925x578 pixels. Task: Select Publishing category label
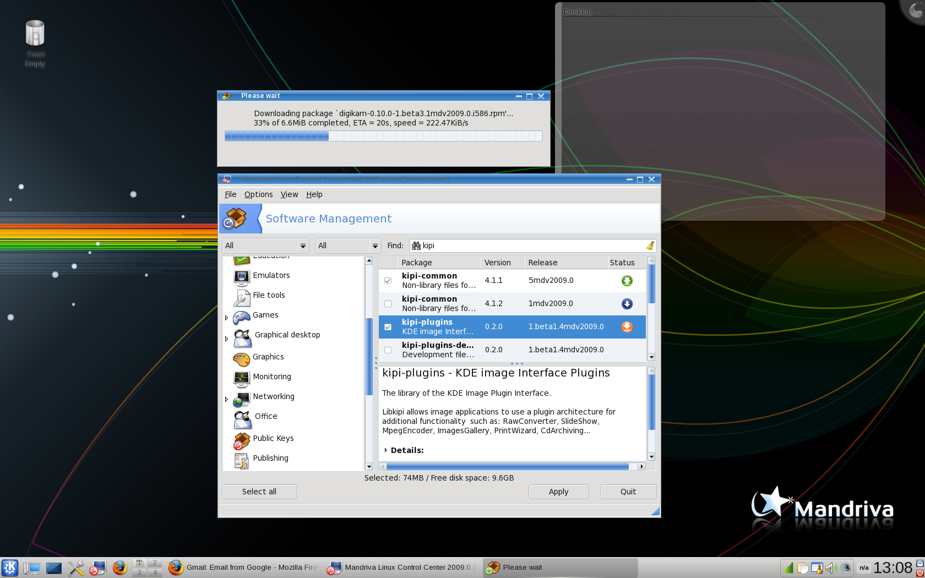tap(270, 458)
